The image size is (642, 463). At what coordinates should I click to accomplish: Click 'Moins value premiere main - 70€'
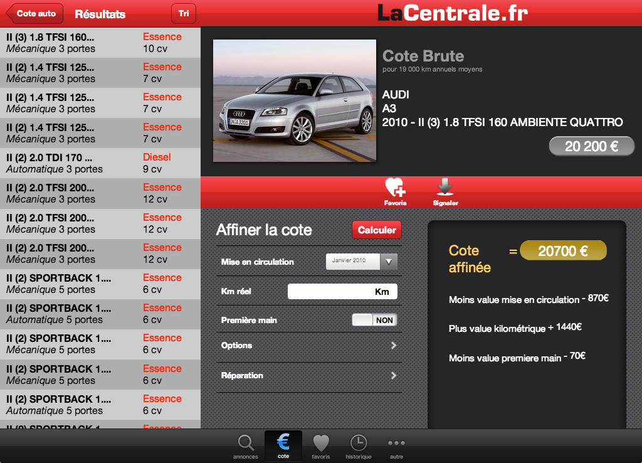(x=517, y=357)
